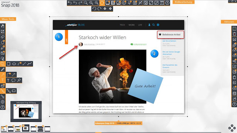The height and width of the screenshot is (133, 237).
Task: Choose the ellipse shape tool
Action: (14, 64)
